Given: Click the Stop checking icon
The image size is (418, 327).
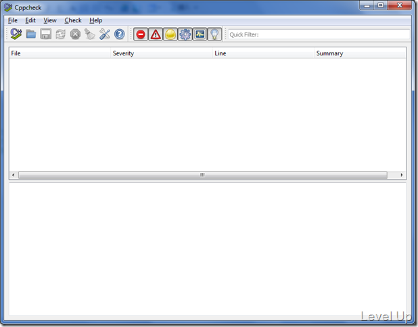Looking at the screenshot, I should [75, 34].
